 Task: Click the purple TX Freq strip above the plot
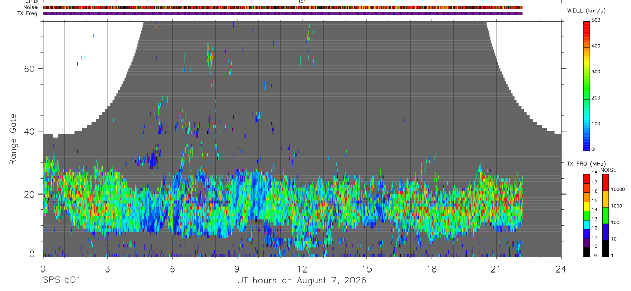[282, 13]
